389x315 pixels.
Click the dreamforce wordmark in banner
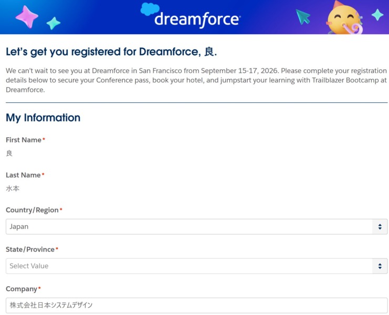(197, 19)
